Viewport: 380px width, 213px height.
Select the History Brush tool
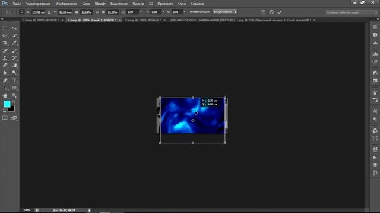coord(14,58)
